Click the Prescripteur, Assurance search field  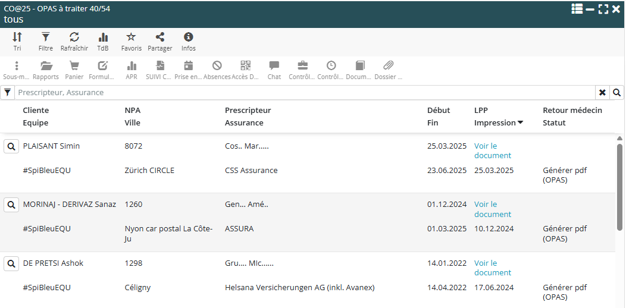pos(303,92)
